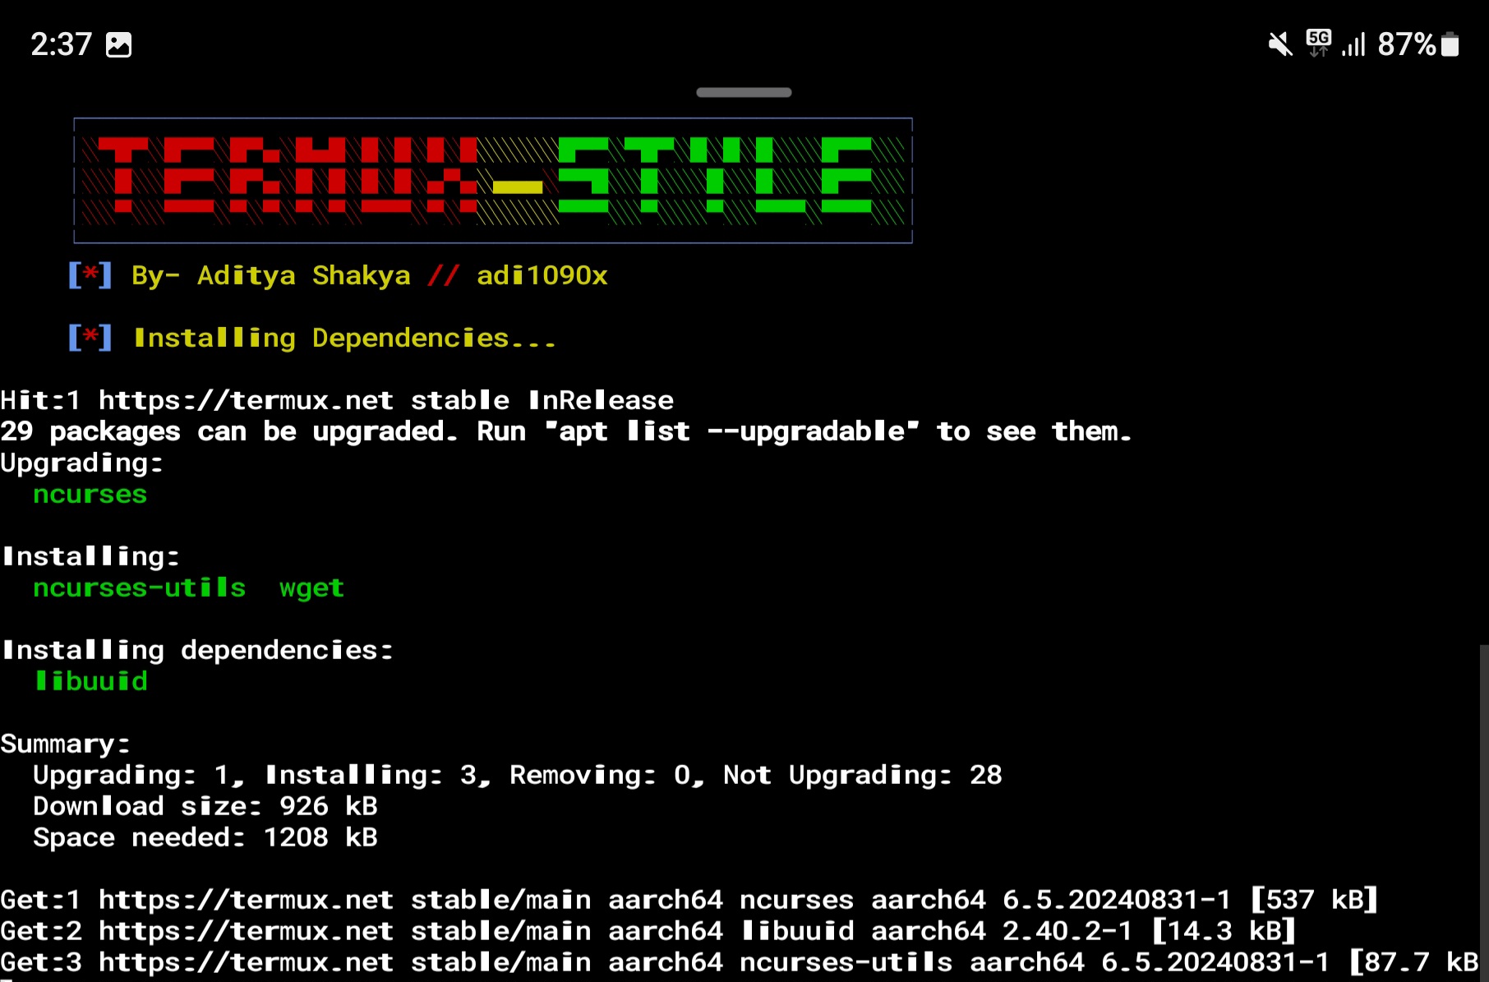The width and height of the screenshot is (1489, 982).
Task: Click the 'Not Upgrading: 28' text
Action: [x=863, y=775]
